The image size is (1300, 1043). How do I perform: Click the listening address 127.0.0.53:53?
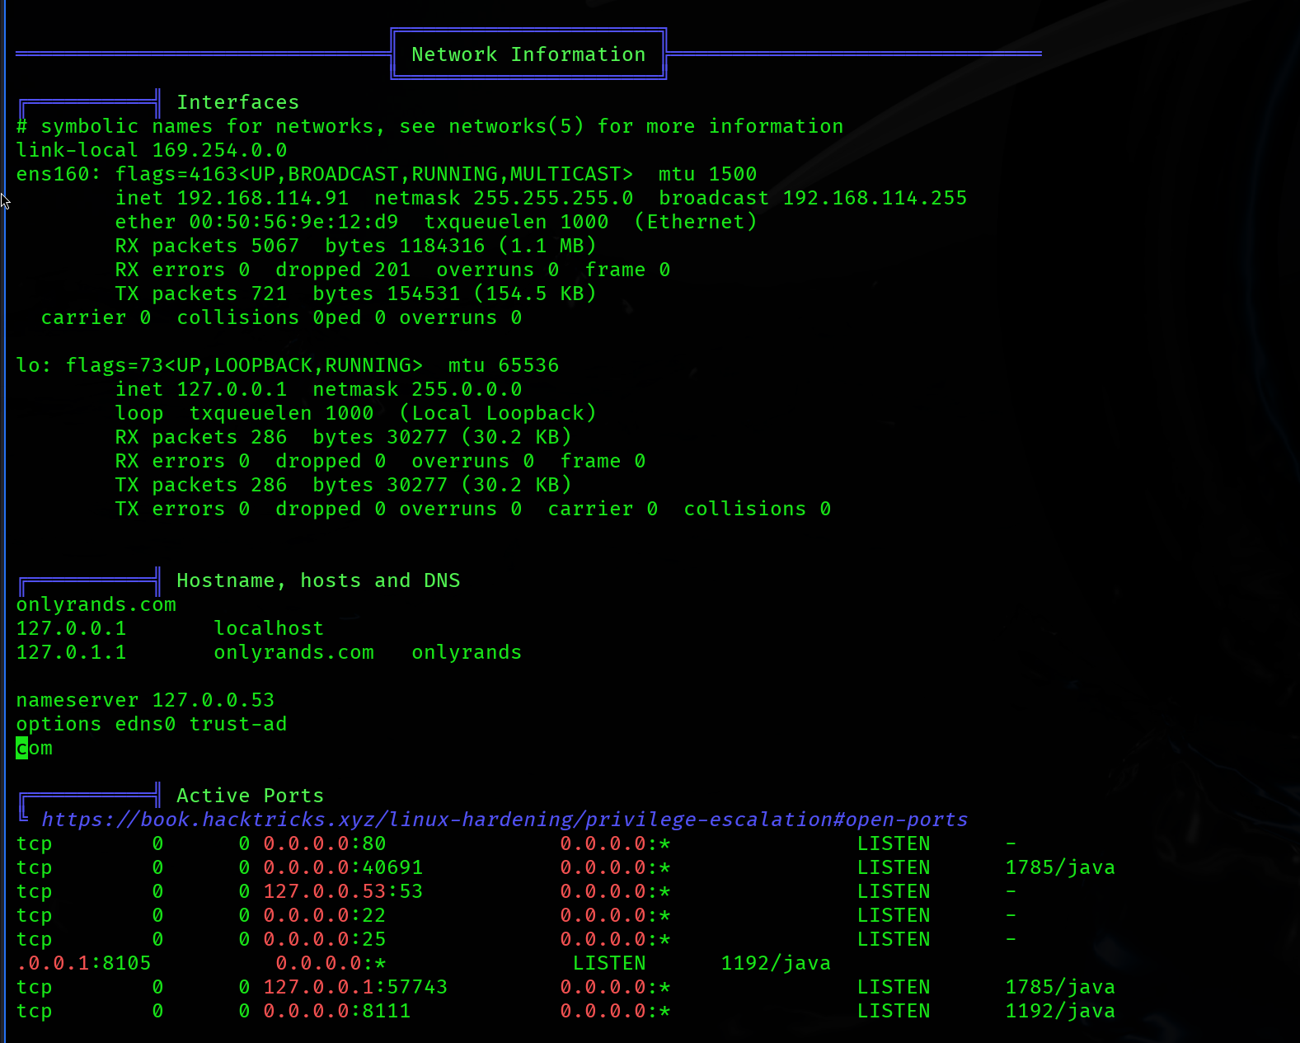tap(343, 891)
